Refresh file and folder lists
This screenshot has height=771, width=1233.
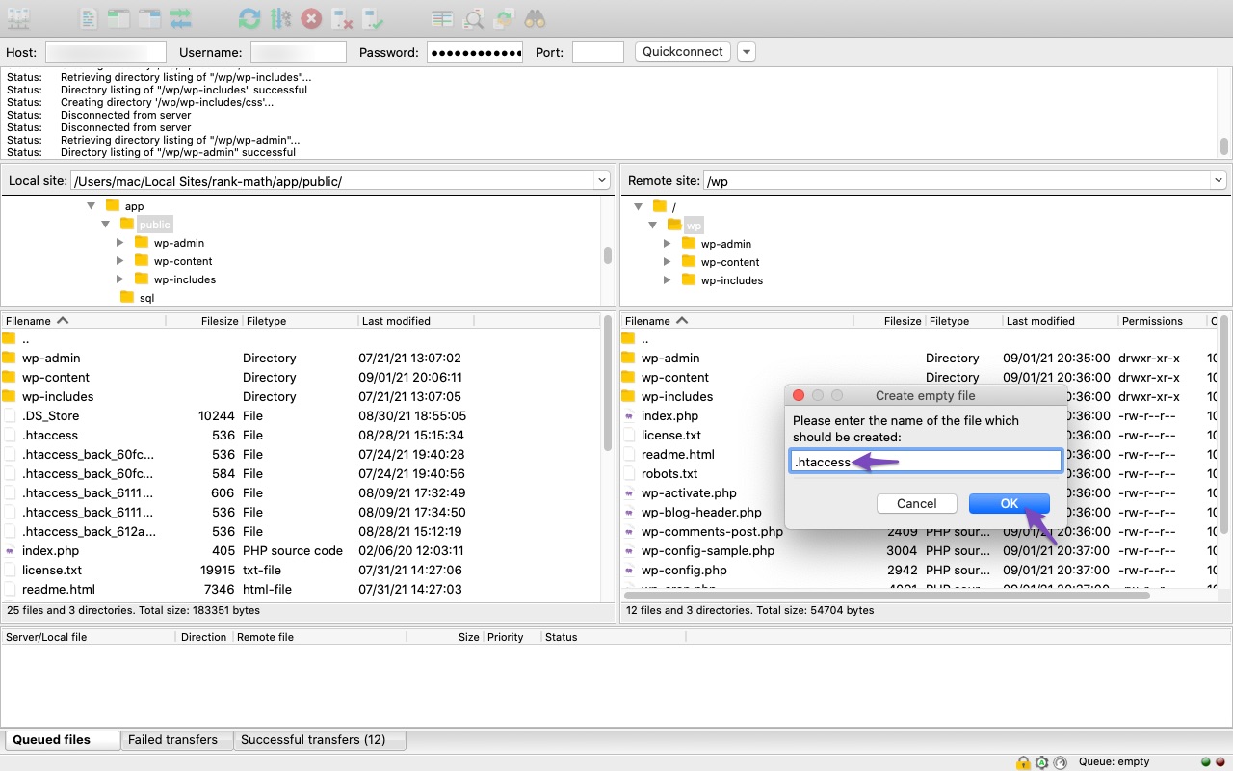click(249, 18)
